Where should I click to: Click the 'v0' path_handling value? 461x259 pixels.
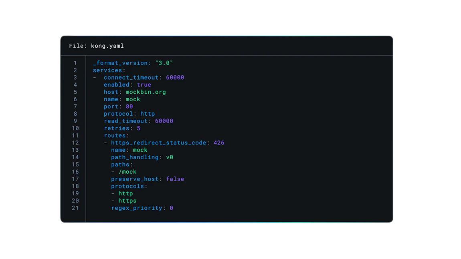170,157
